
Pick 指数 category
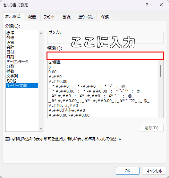(22, 71)
